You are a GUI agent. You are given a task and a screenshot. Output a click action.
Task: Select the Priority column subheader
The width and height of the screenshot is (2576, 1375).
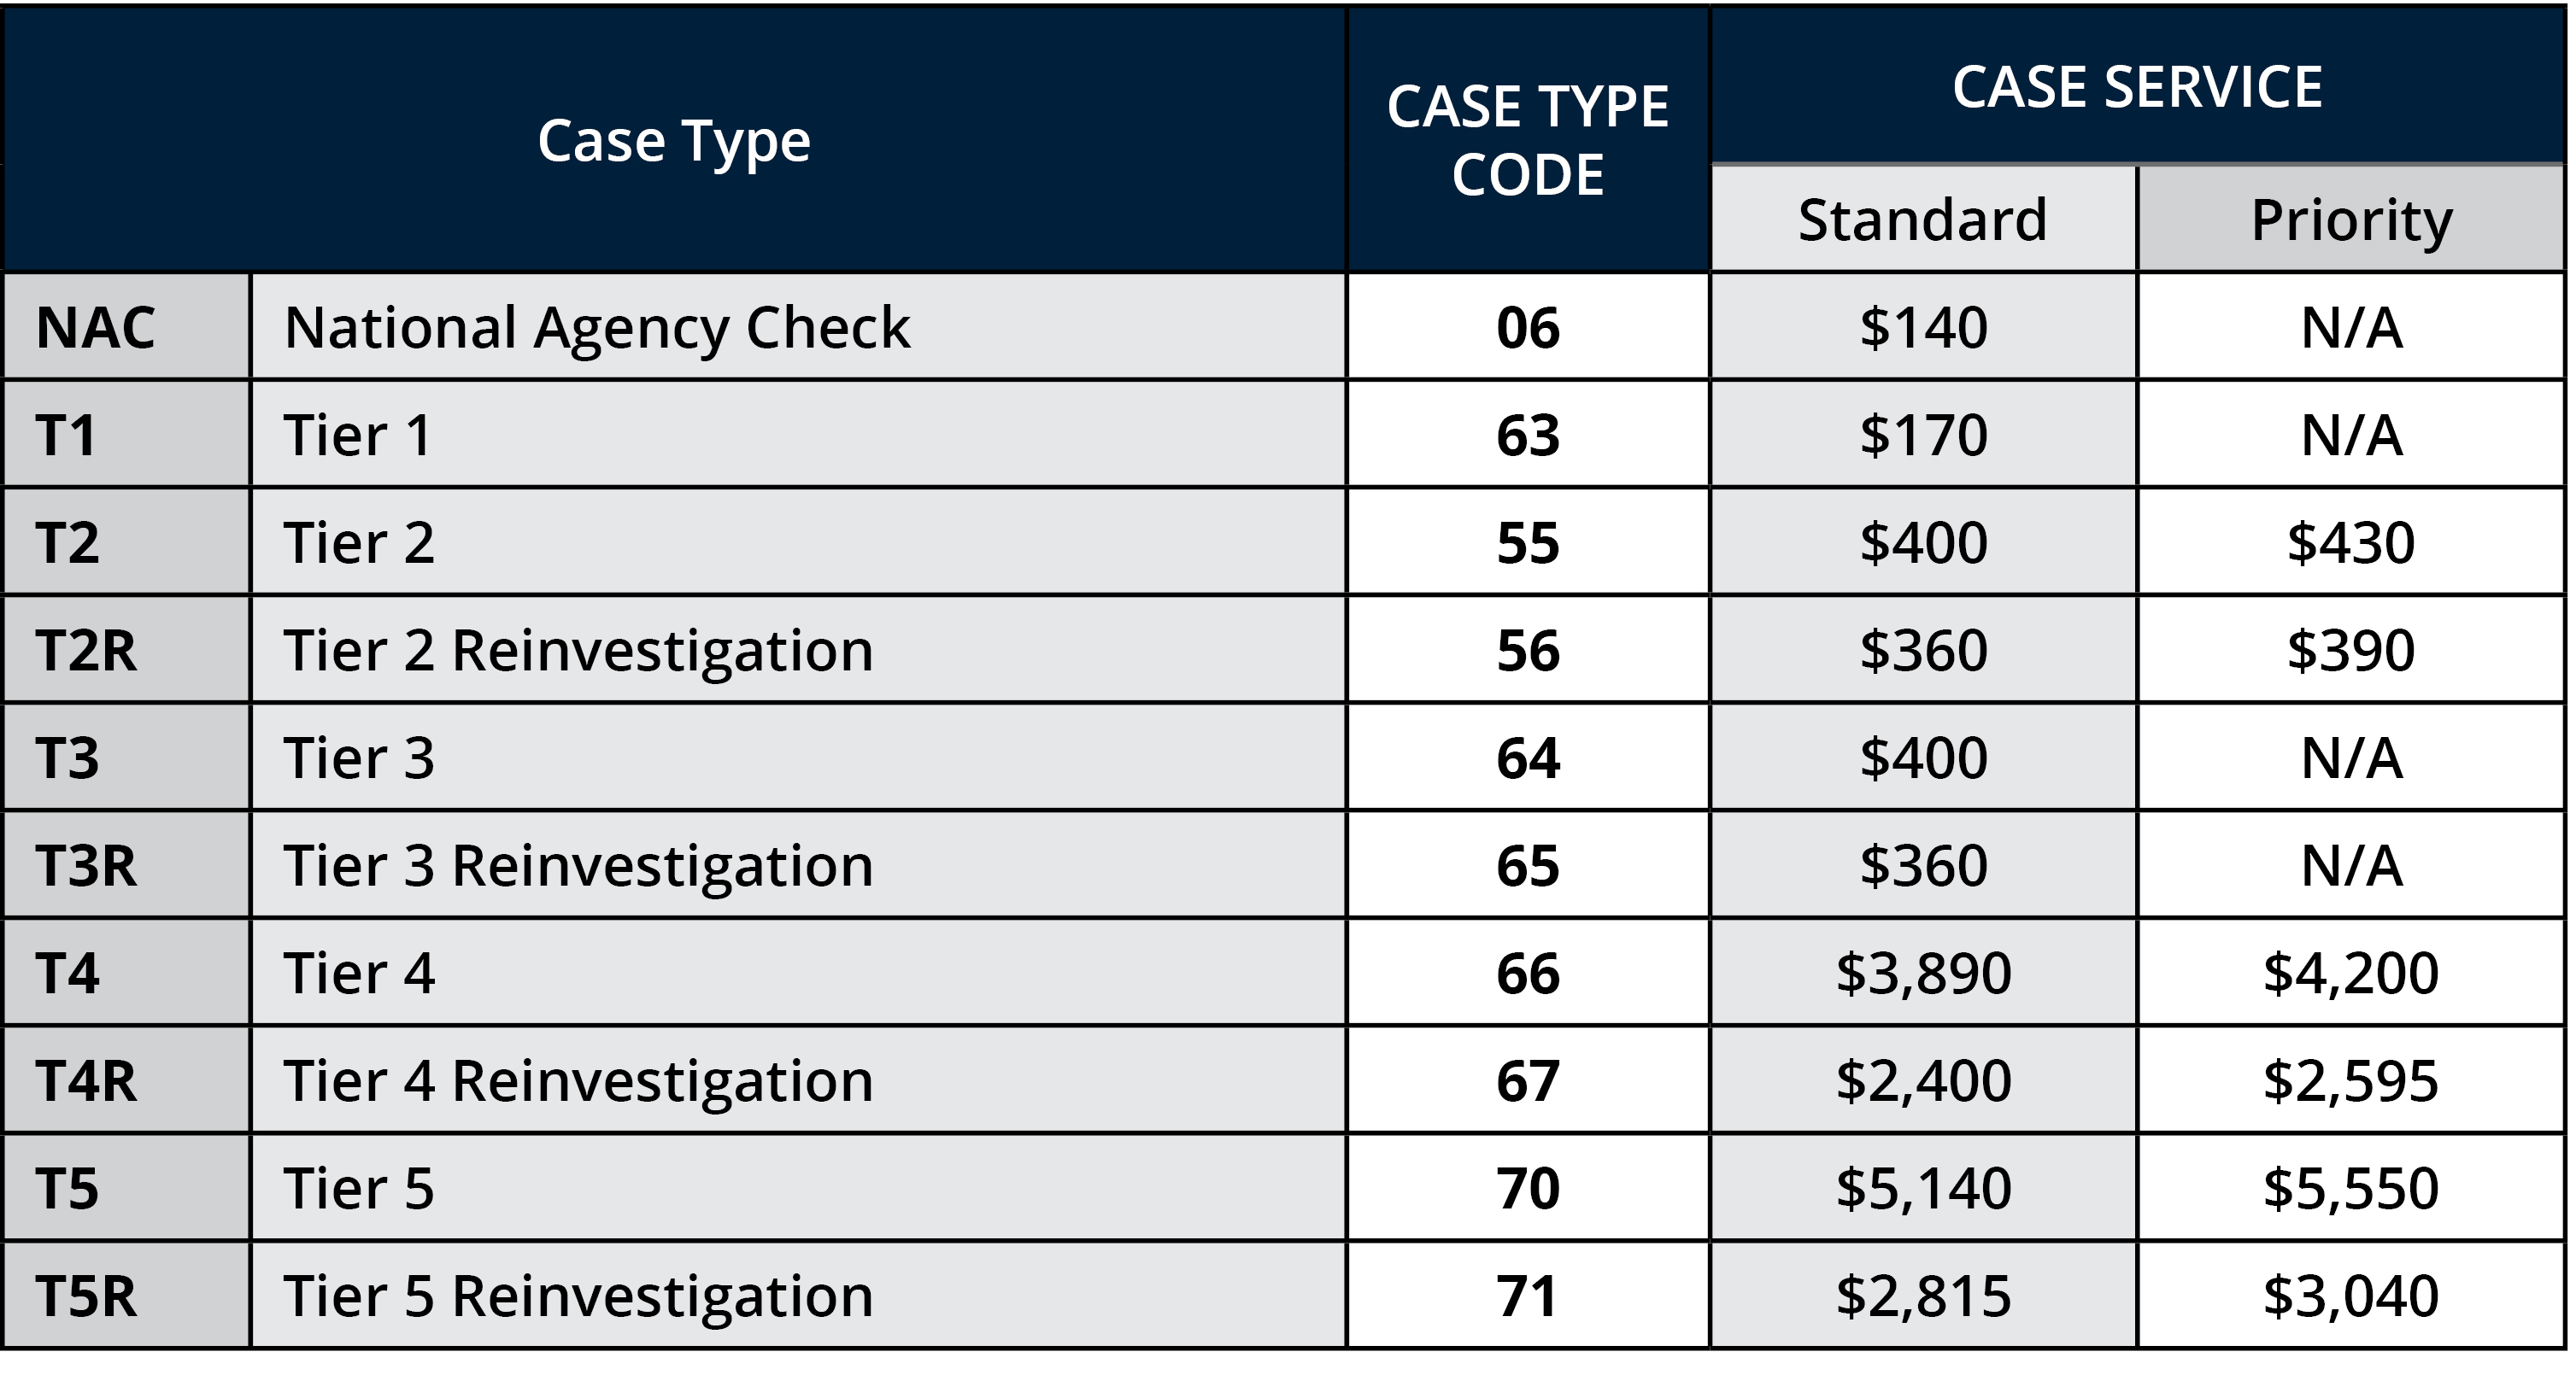point(2351,219)
